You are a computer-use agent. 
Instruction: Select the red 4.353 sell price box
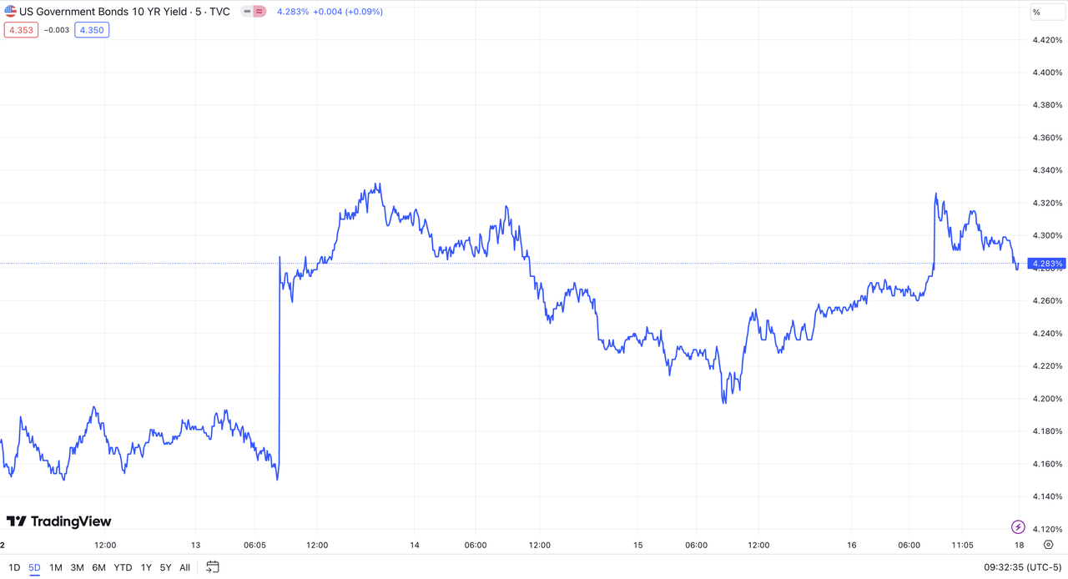tap(21, 30)
